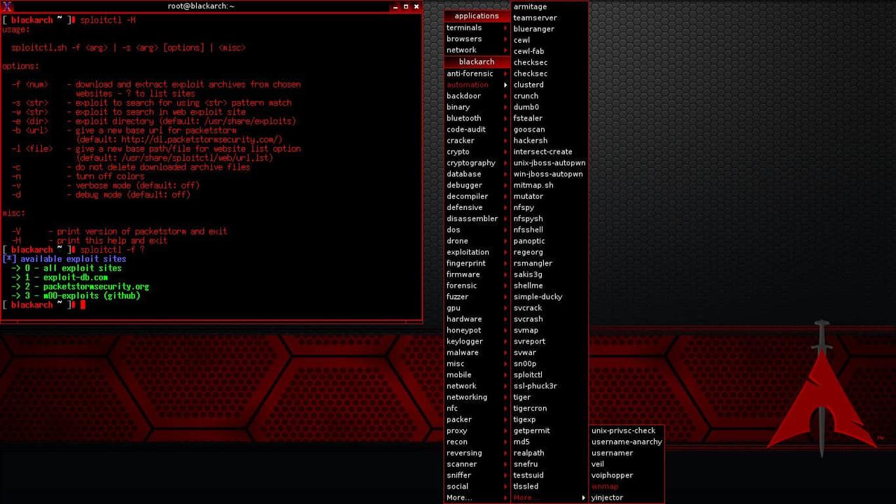Close the root@blackarch terminal window
896x504 pixels.
click(416, 6)
